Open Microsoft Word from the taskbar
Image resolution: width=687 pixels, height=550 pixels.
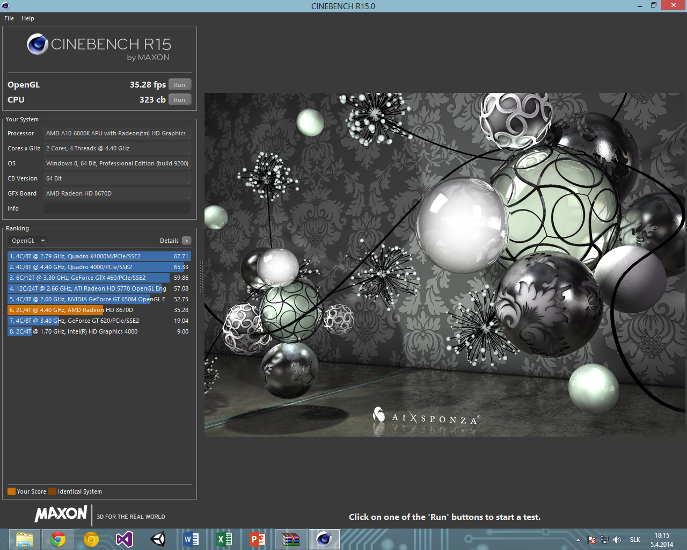click(x=191, y=539)
